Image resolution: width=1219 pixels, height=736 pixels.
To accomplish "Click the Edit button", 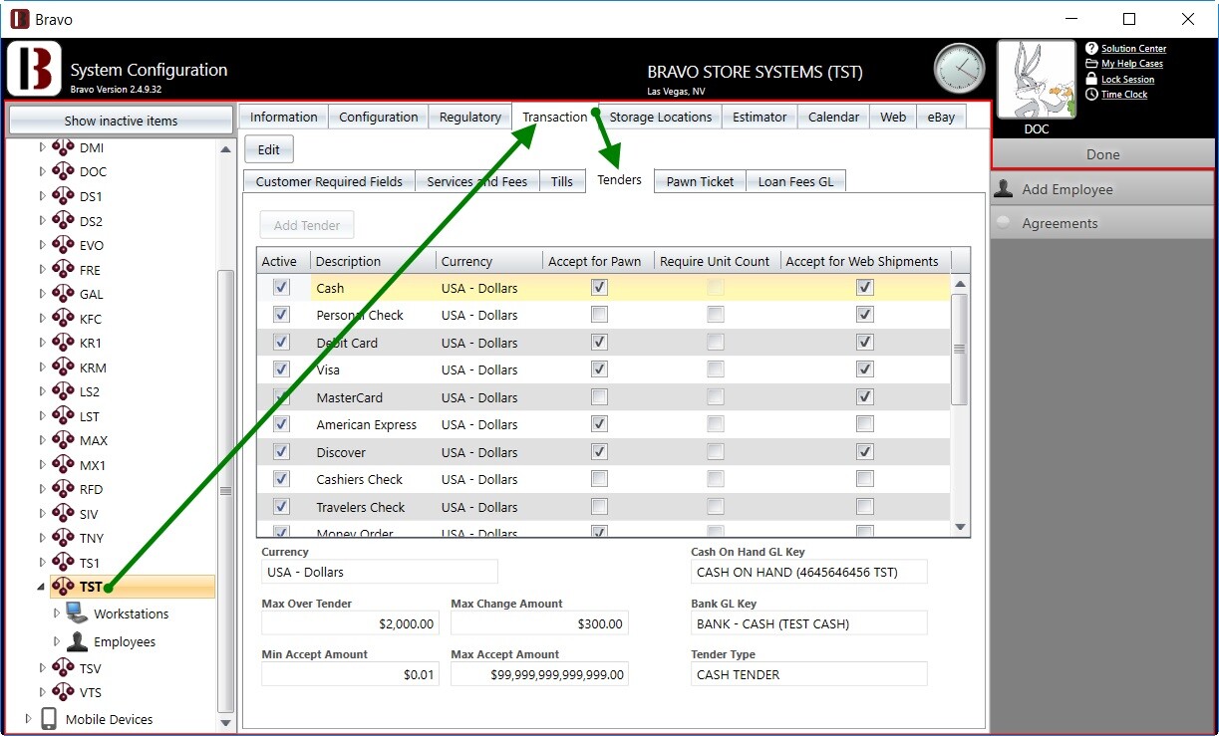I will click(269, 149).
